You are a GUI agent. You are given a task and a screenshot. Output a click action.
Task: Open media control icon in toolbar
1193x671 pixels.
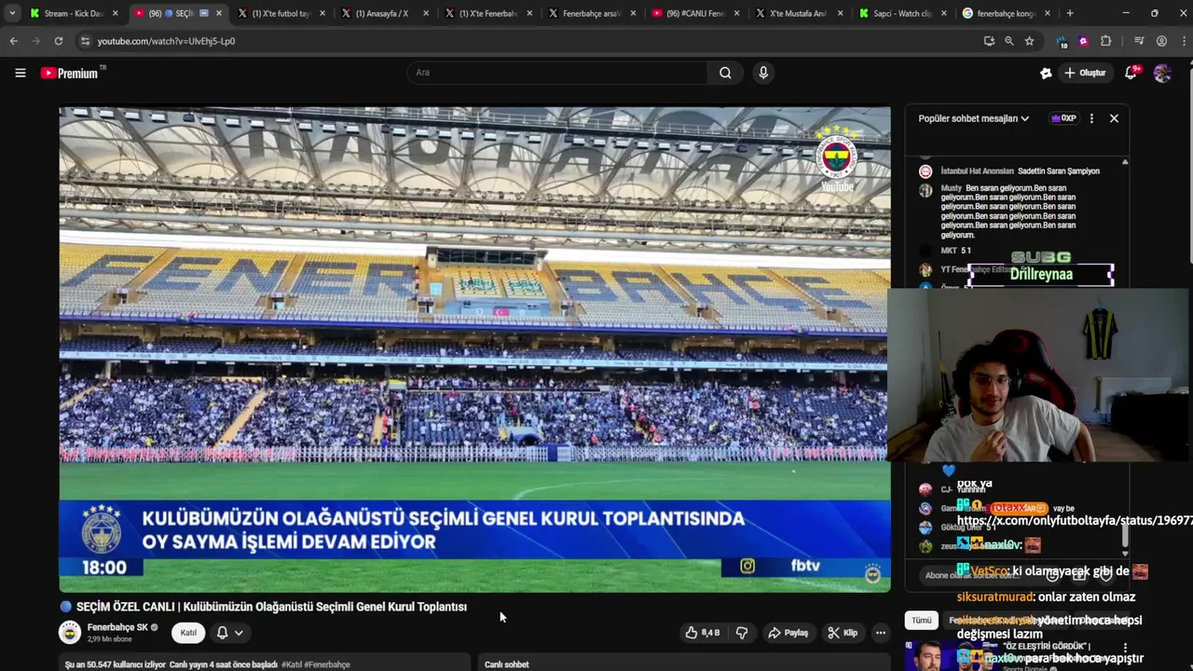(x=1139, y=41)
